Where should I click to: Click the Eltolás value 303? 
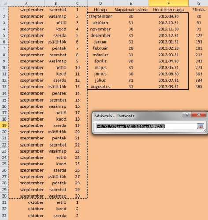tap(198, 74)
